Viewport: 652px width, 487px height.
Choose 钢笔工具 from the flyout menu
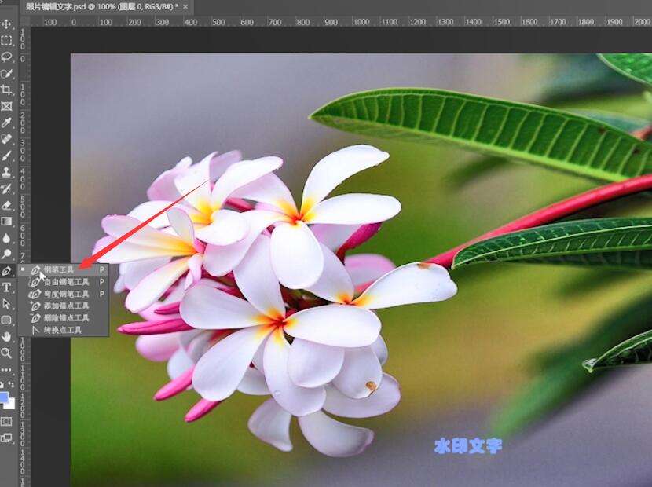(x=63, y=269)
